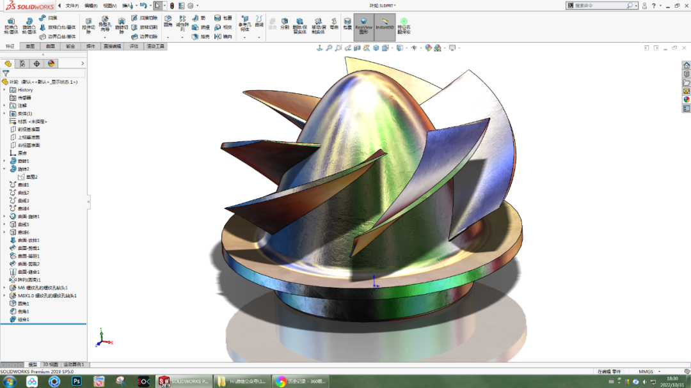Select the Revolved Boss/Base tool
The image size is (691, 388).
28,22
